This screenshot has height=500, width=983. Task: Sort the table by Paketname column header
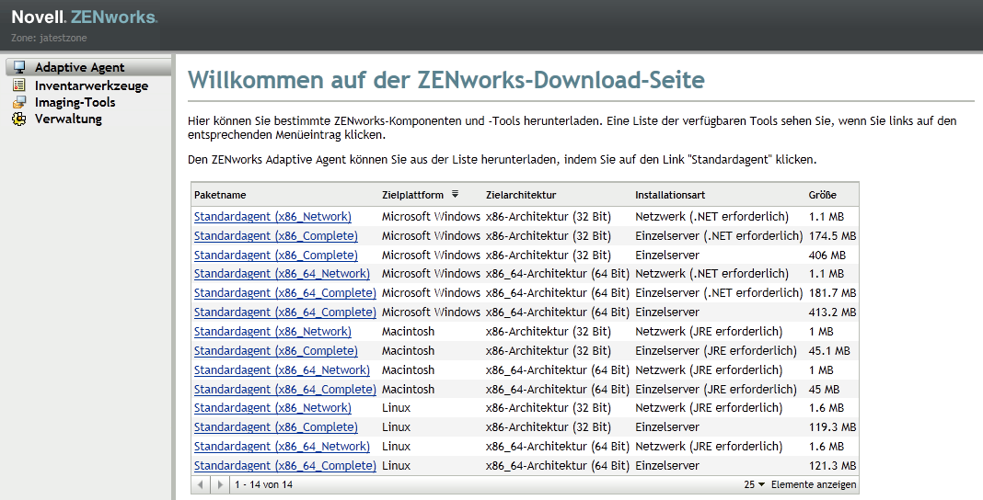pyautogui.click(x=220, y=195)
